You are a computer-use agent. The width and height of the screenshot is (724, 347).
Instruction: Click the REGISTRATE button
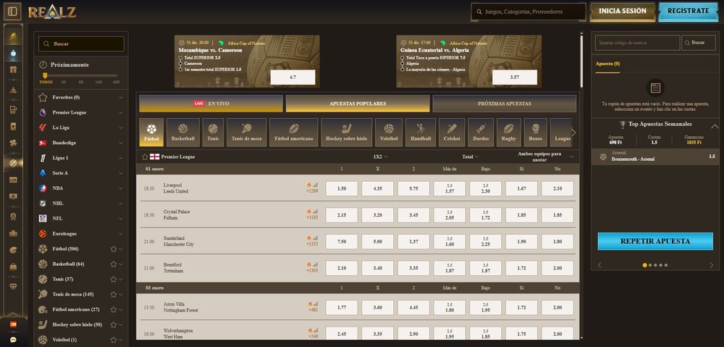(x=688, y=12)
